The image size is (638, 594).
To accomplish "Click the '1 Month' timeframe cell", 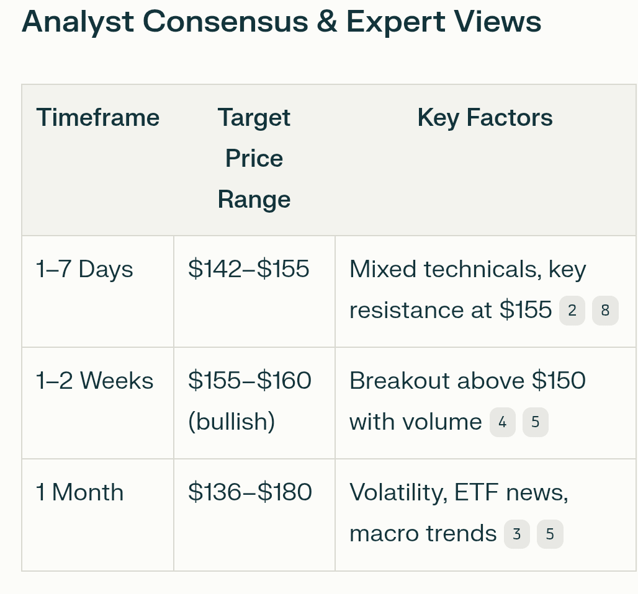I will point(80,492).
